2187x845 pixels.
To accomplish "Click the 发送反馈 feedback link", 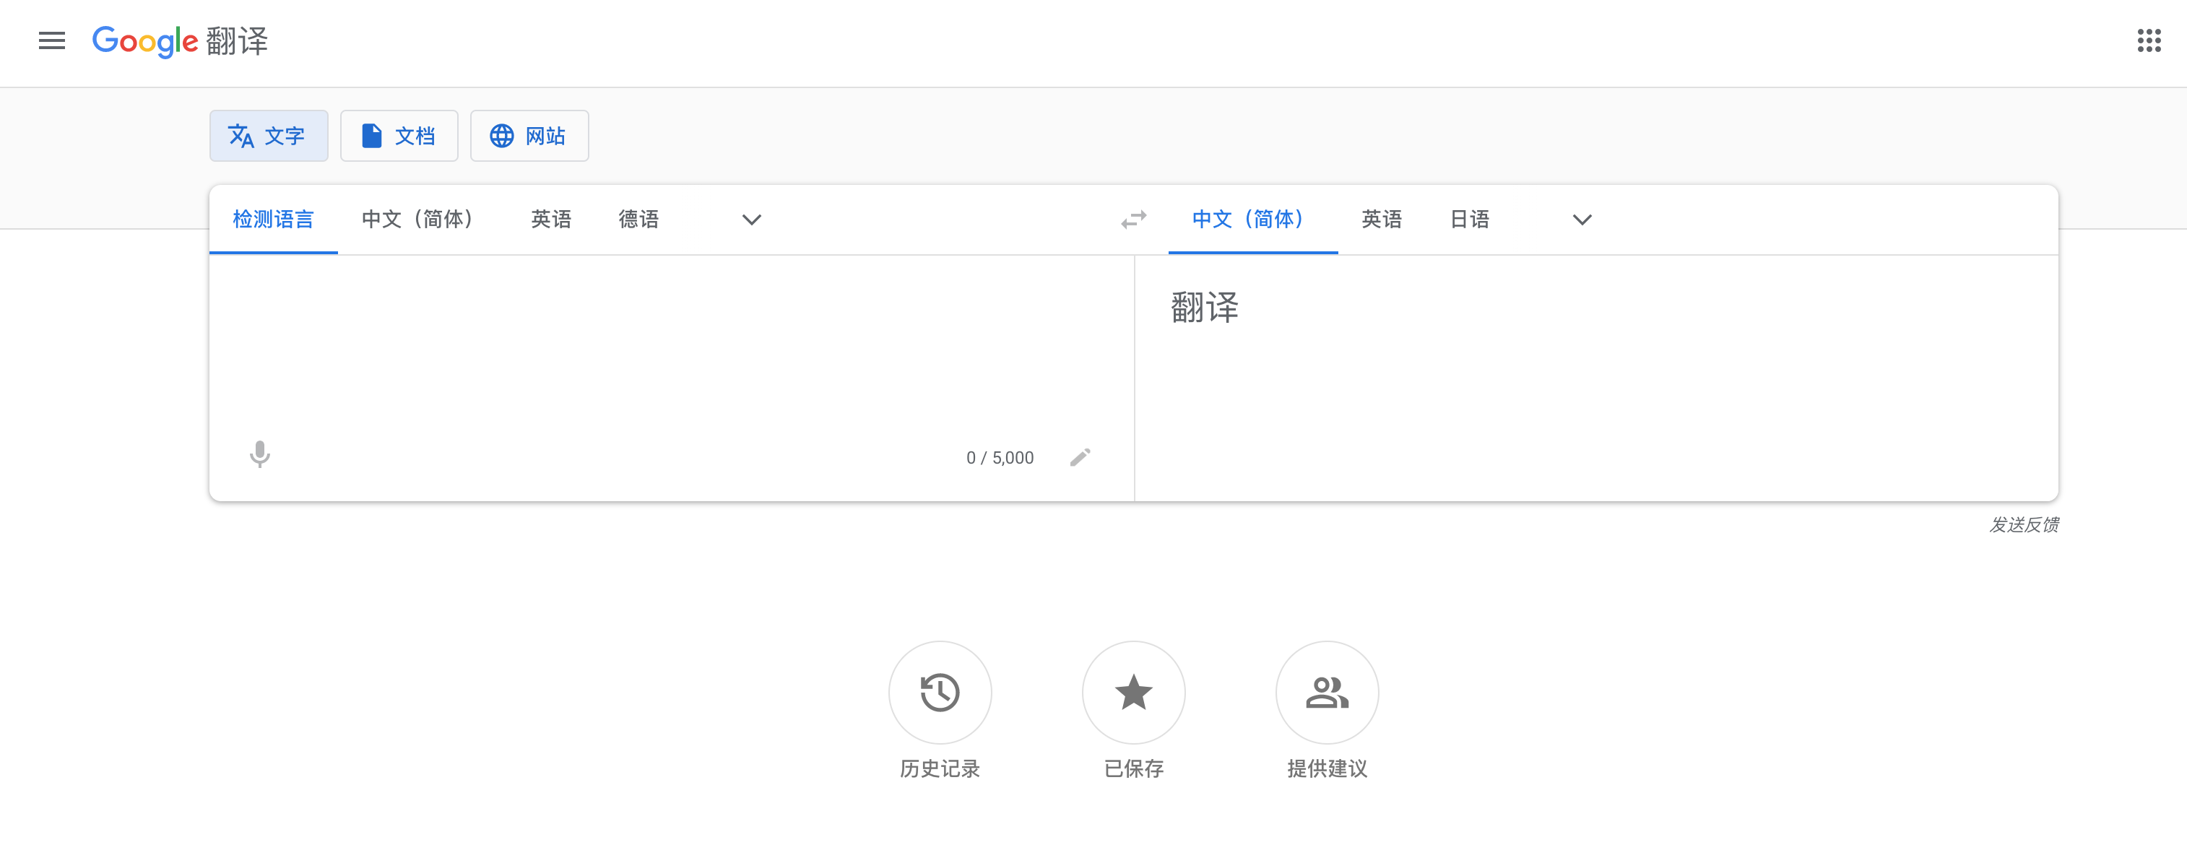I will pyautogui.click(x=2024, y=525).
